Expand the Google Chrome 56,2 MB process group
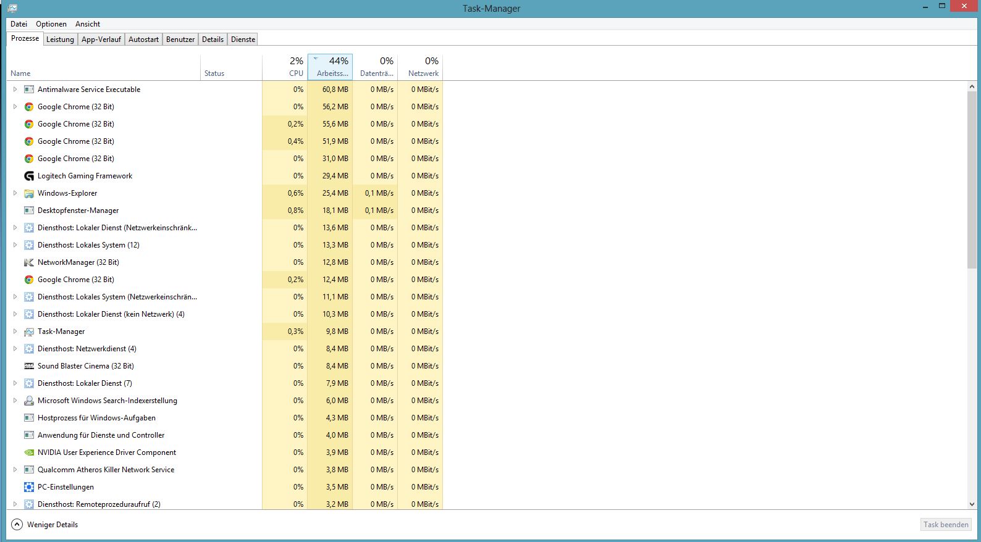Image resolution: width=981 pixels, height=542 pixels. point(15,107)
